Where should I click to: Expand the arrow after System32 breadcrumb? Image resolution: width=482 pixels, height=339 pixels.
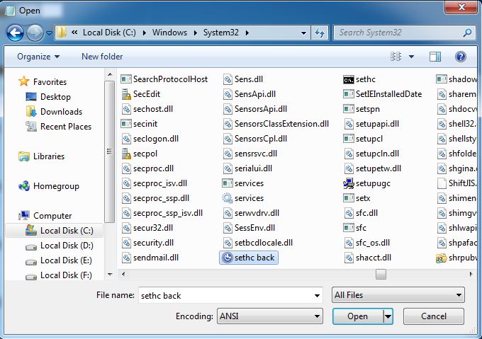pyautogui.click(x=247, y=33)
